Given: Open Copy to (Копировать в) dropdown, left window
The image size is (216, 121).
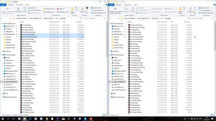Looking at the screenshot, I should (x=49, y=12).
